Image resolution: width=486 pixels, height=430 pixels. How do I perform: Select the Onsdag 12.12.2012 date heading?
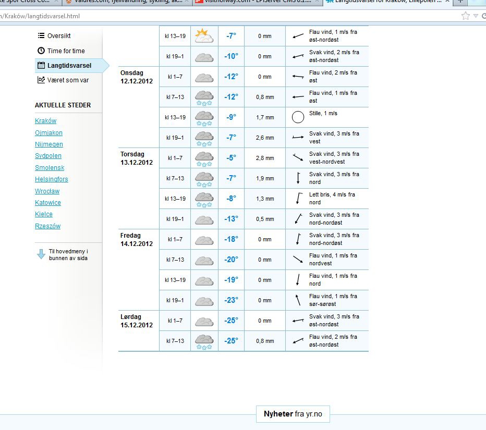click(x=137, y=77)
